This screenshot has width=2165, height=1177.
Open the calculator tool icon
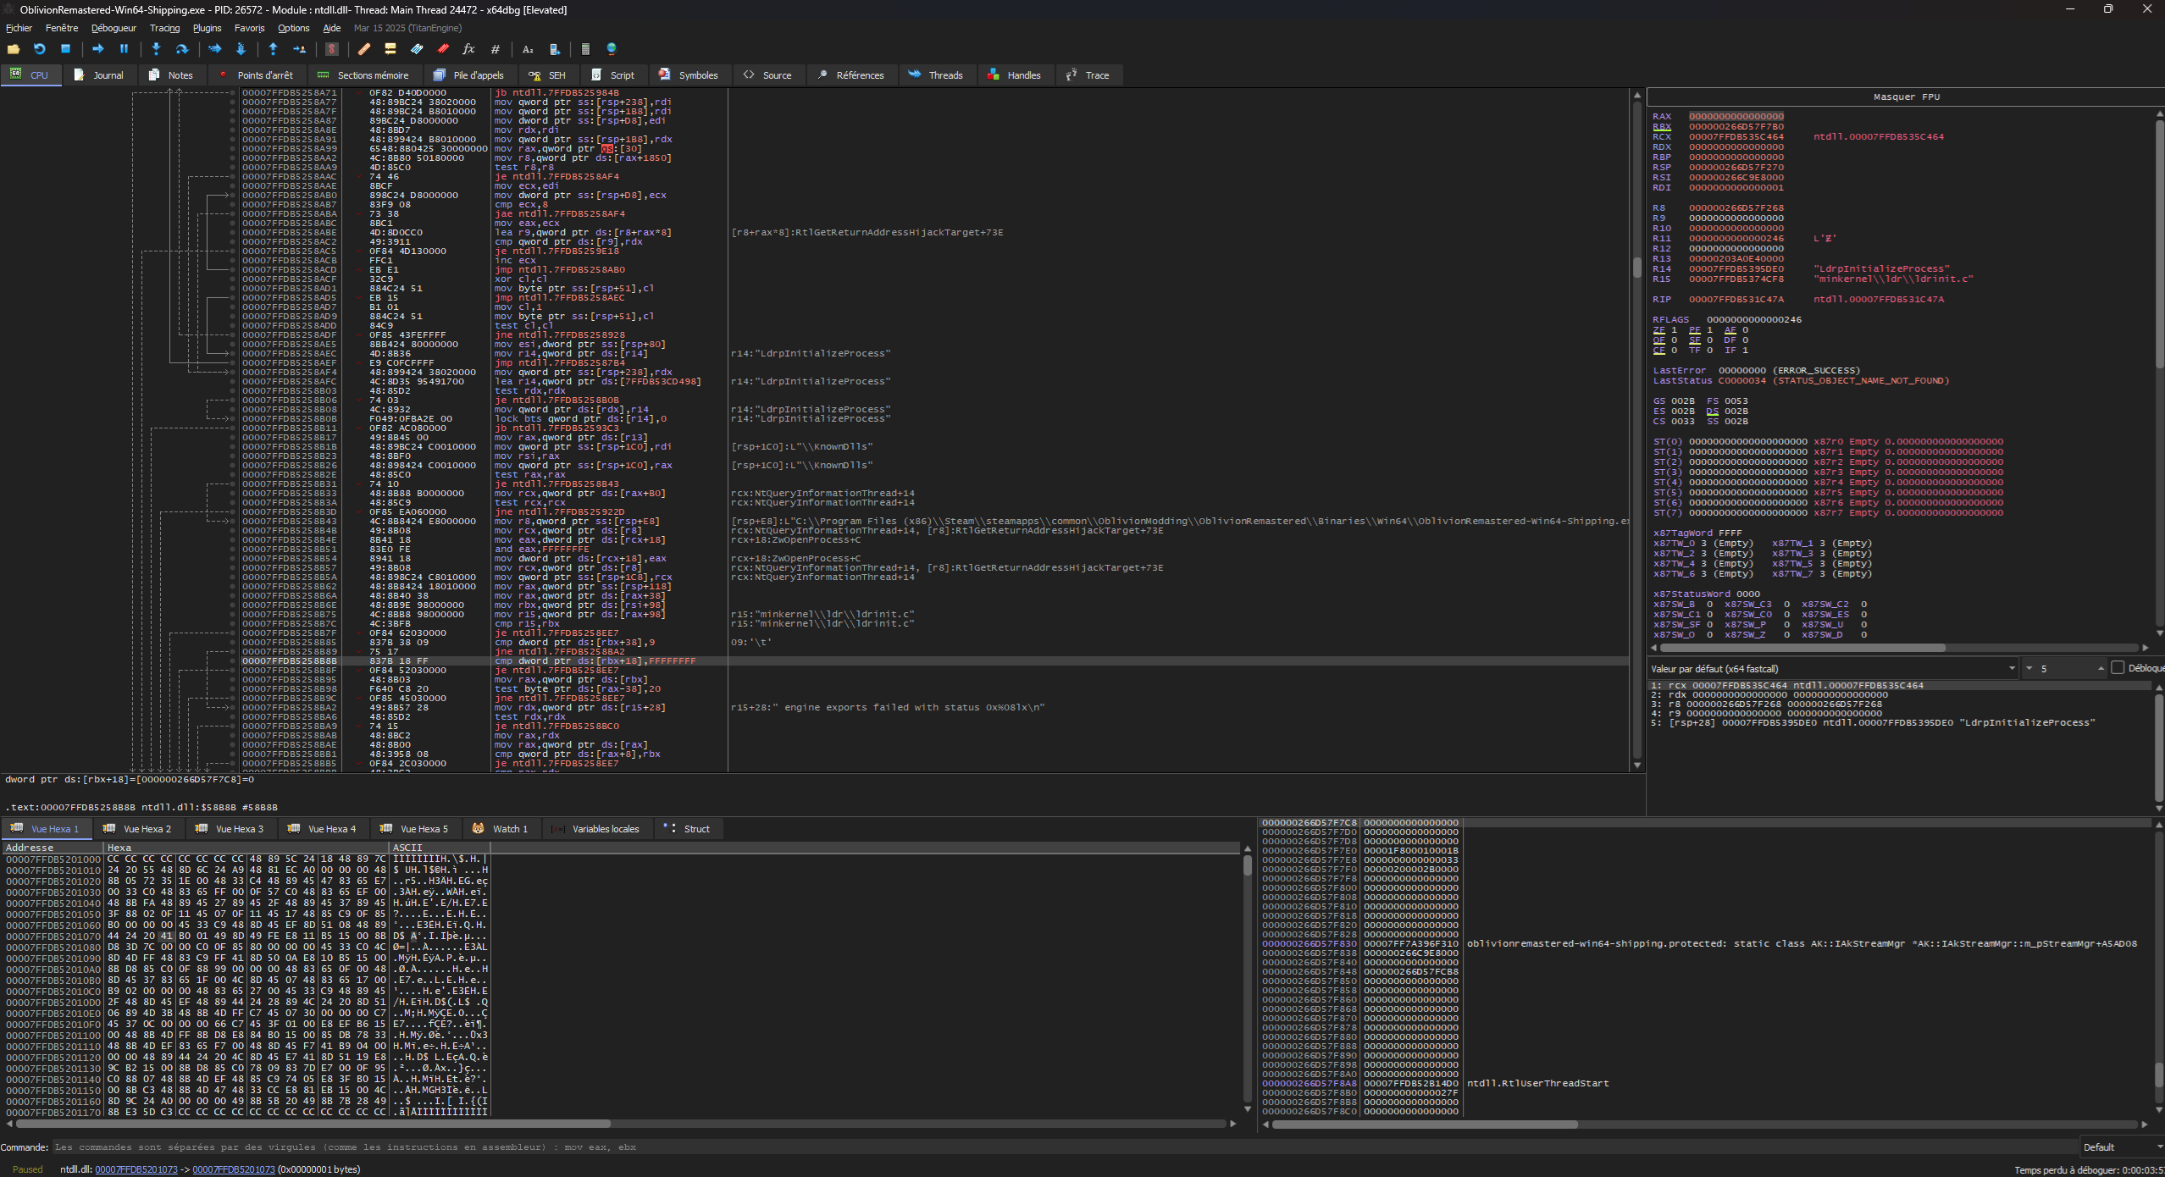click(x=585, y=49)
